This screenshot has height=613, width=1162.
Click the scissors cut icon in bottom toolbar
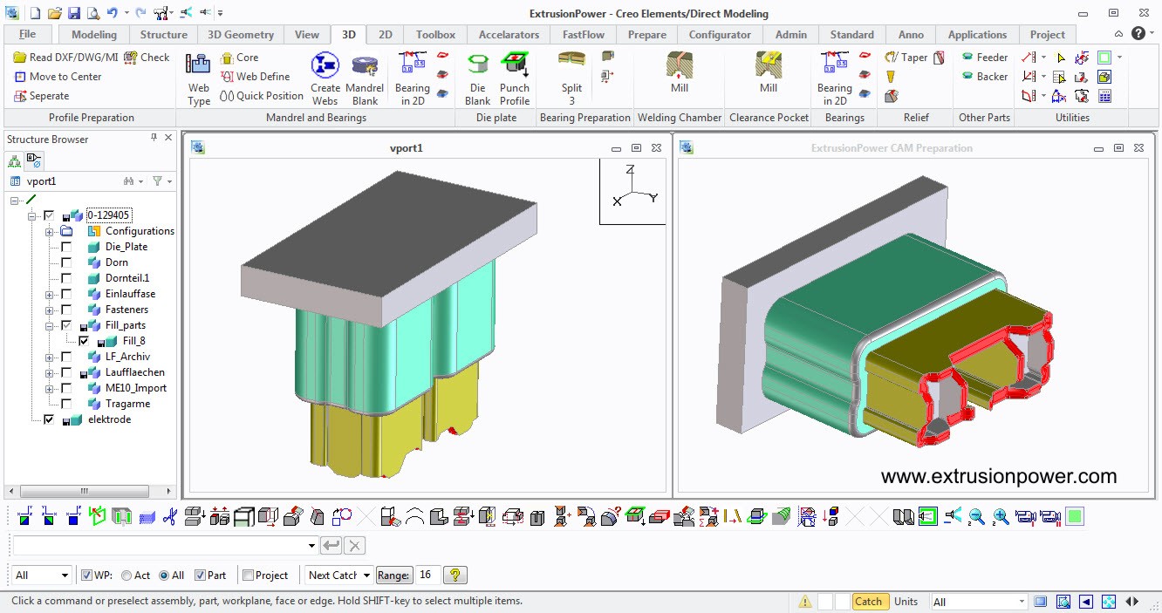tap(170, 517)
